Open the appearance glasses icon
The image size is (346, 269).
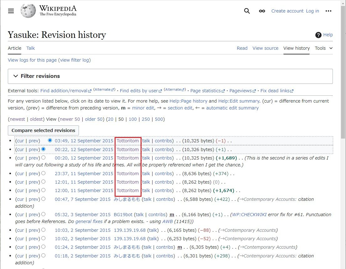click(x=262, y=11)
